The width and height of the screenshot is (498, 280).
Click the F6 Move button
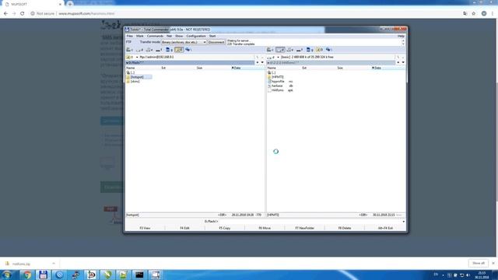pos(265,228)
